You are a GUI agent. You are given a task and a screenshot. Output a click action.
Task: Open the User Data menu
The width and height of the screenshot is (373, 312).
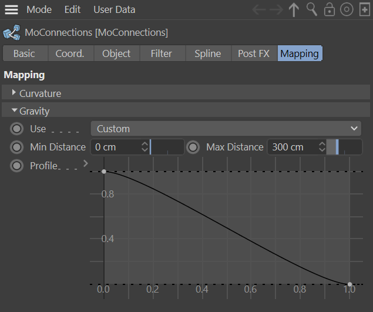114,10
